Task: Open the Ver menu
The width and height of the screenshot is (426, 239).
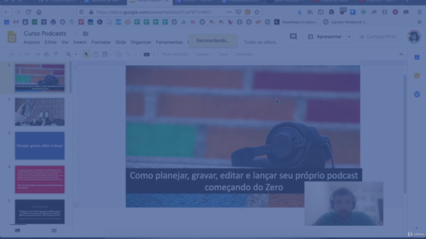Action: 65,42
